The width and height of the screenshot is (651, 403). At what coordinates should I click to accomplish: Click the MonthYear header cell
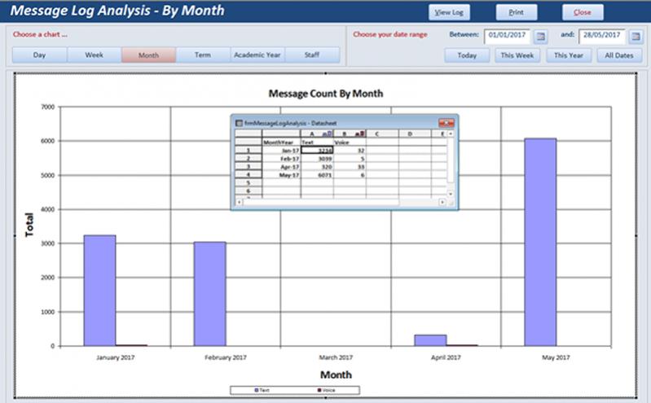tap(281, 142)
